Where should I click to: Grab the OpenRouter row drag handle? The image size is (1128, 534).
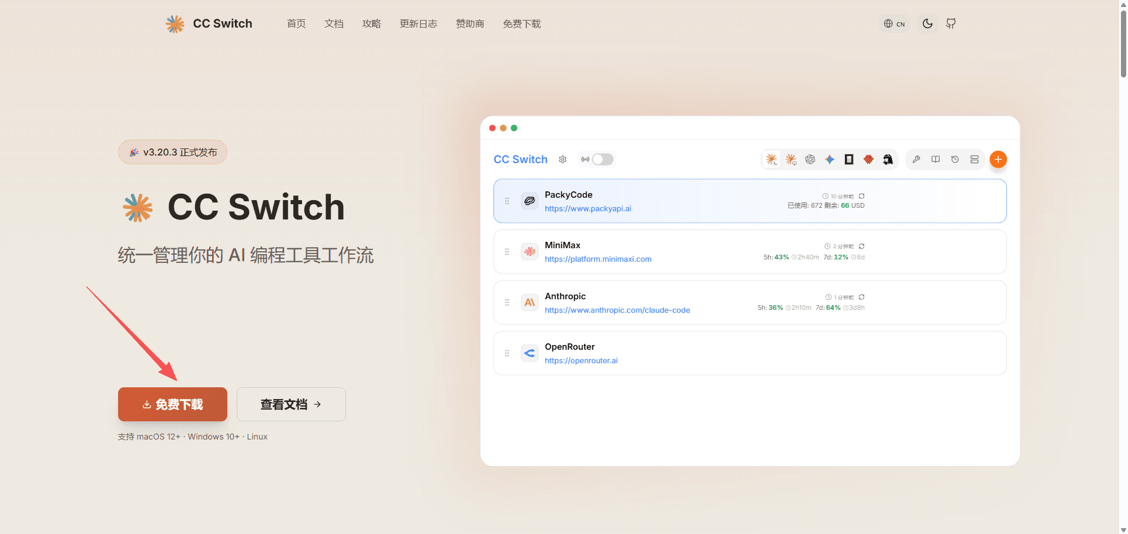(x=507, y=353)
